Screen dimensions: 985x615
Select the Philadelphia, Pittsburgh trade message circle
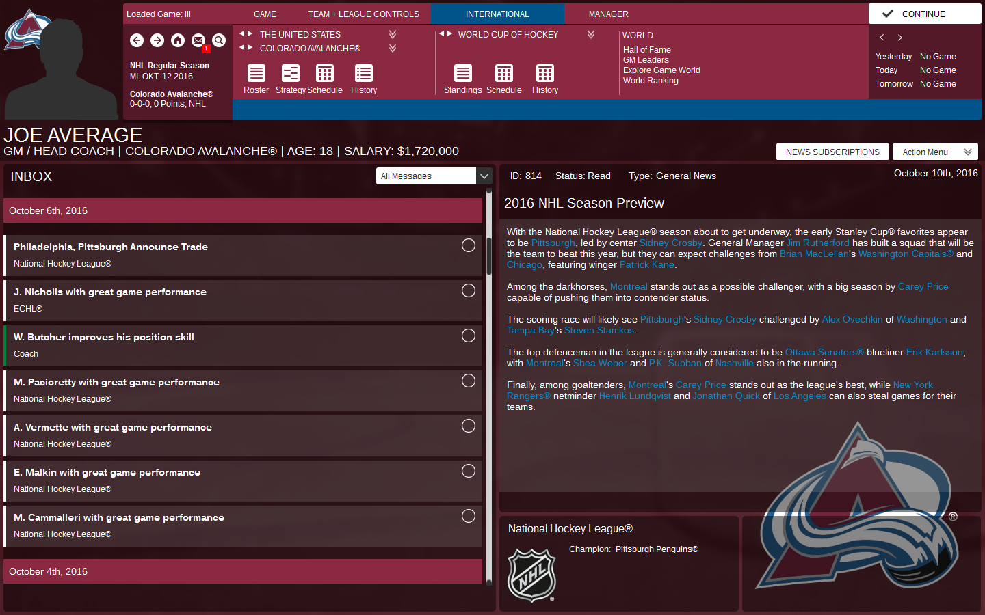point(469,245)
